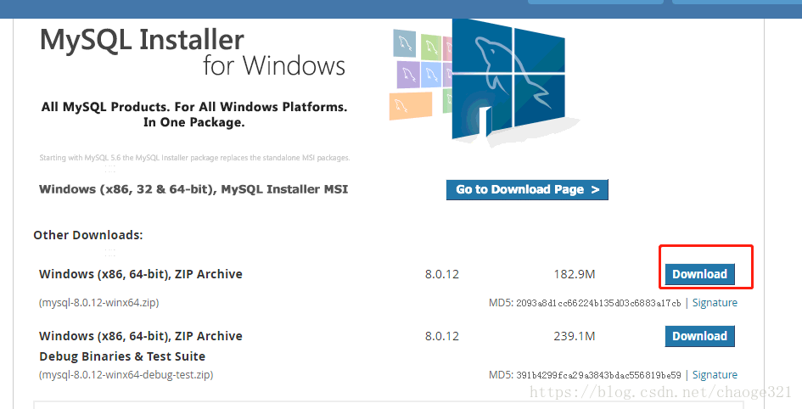The height and width of the screenshot is (409, 802).
Task: Download the Debug Binaries & Test Suite zip
Action: [x=699, y=336]
